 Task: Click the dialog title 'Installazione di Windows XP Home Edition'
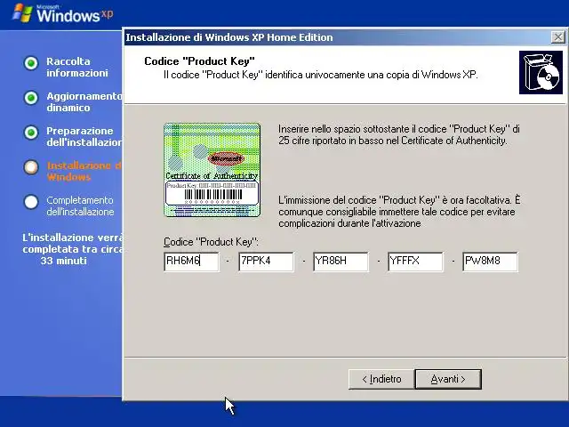click(x=229, y=37)
